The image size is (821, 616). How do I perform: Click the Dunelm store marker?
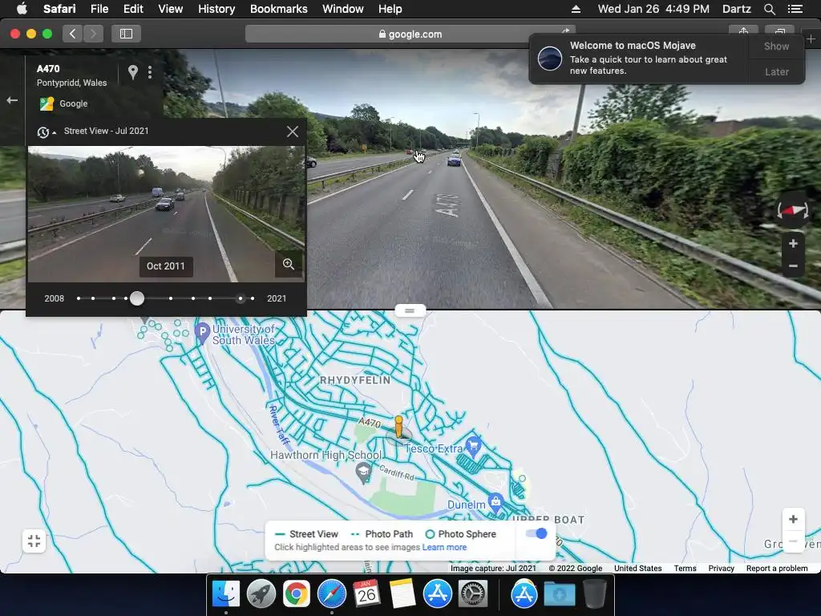pyautogui.click(x=495, y=504)
